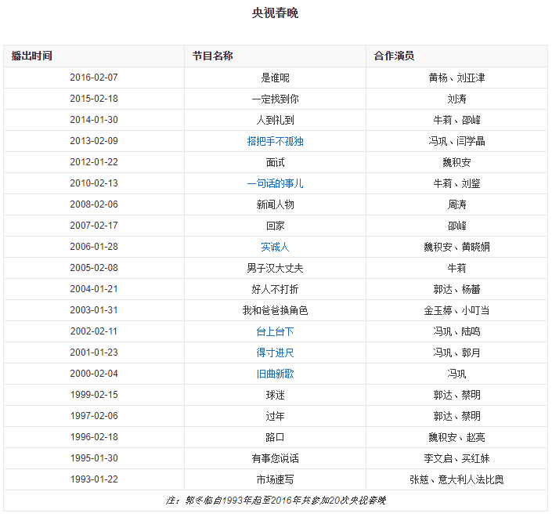Select the 节目名称 column header
The width and height of the screenshot is (552, 517).
click(x=213, y=56)
